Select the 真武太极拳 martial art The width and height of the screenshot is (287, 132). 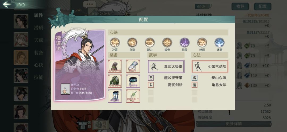(x=166, y=67)
